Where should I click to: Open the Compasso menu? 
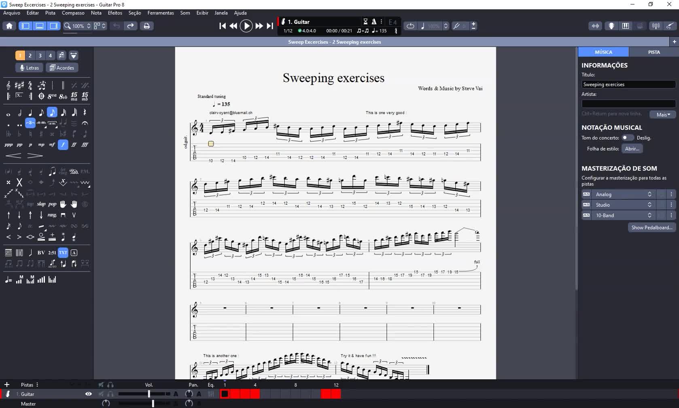[73, 13]
